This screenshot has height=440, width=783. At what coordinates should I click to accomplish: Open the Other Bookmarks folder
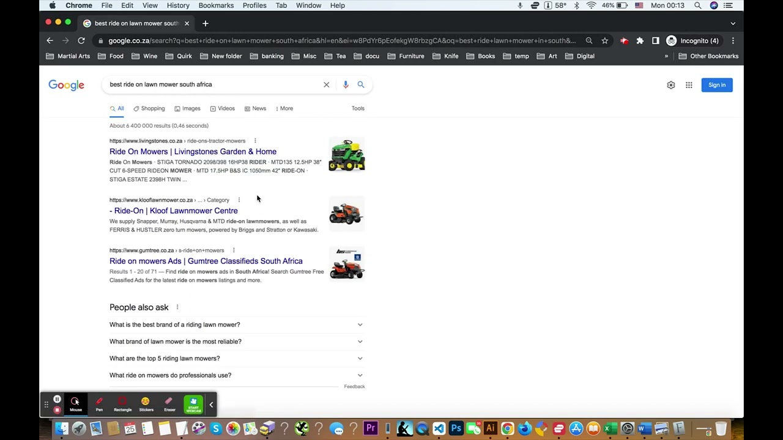[708, 56]
